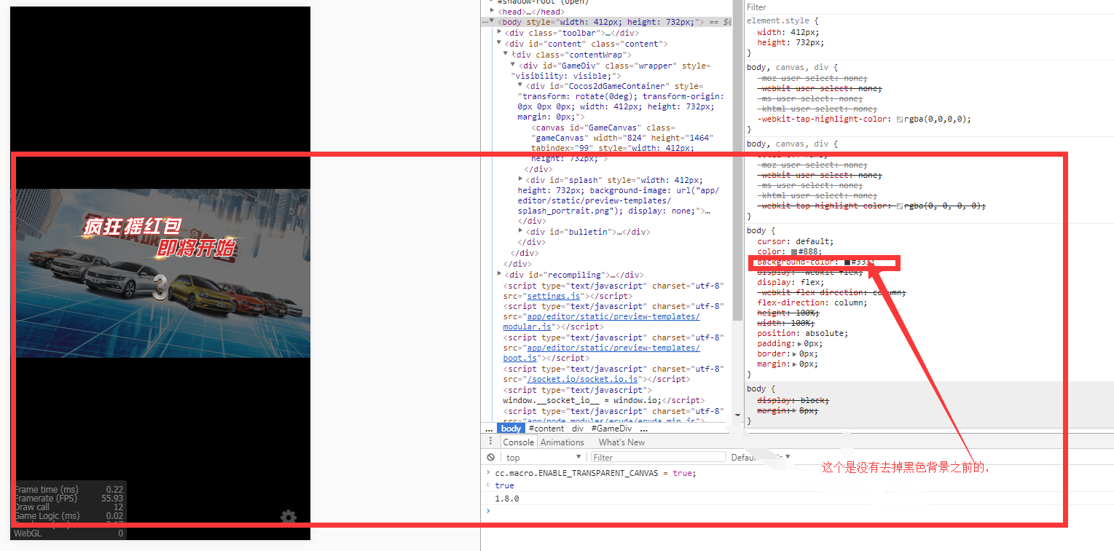Screen dimensions: 1114x551
Task: Open the modular.js script source link
Action: (601, 321)
